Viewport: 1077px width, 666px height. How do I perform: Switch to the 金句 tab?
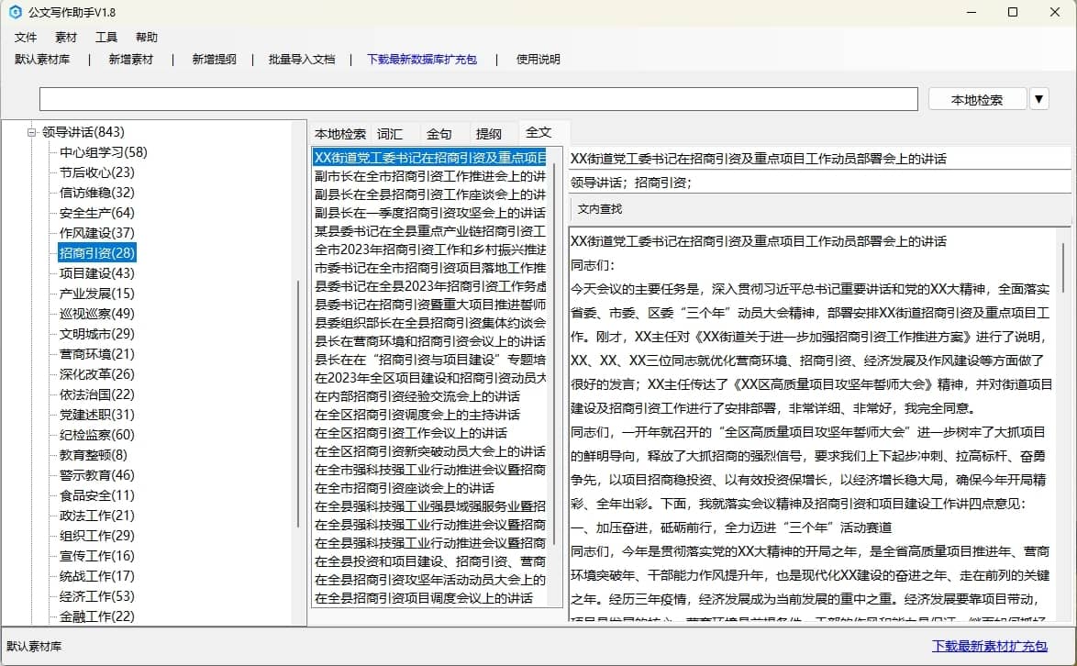[439, 134]
